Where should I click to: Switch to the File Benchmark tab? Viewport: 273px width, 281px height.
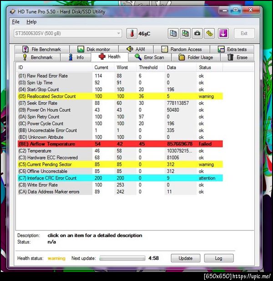click(42, 49)
